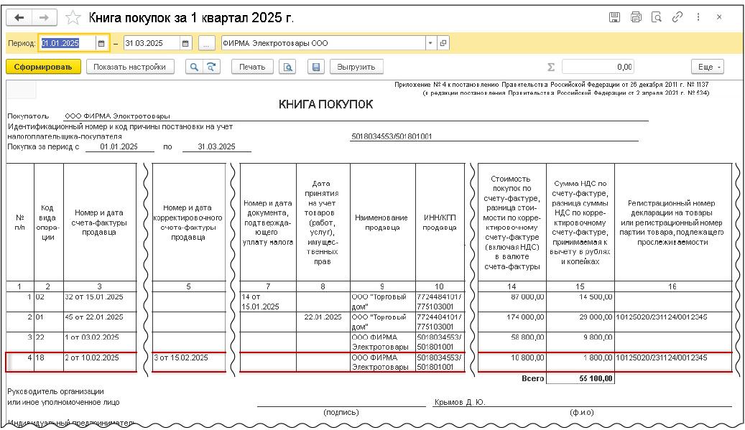The image size is (745, 430).
Task: Open calendar picker for period end date
Action: pyautogui.click(x=185, y=43)
